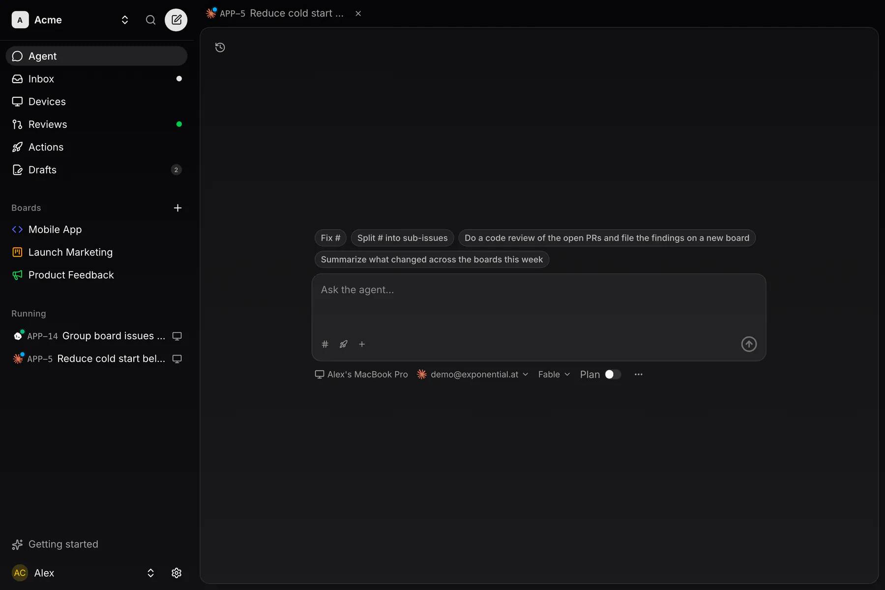This screenshot has width=885, height=590.
Task: Click the send arrow button
Action: (749, 344)
